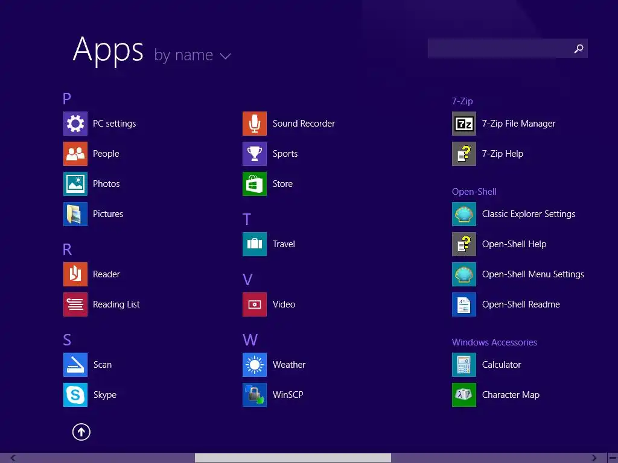618x463 pixels.
Task: Open the Sports trophy icon
Action: (255, 154)
